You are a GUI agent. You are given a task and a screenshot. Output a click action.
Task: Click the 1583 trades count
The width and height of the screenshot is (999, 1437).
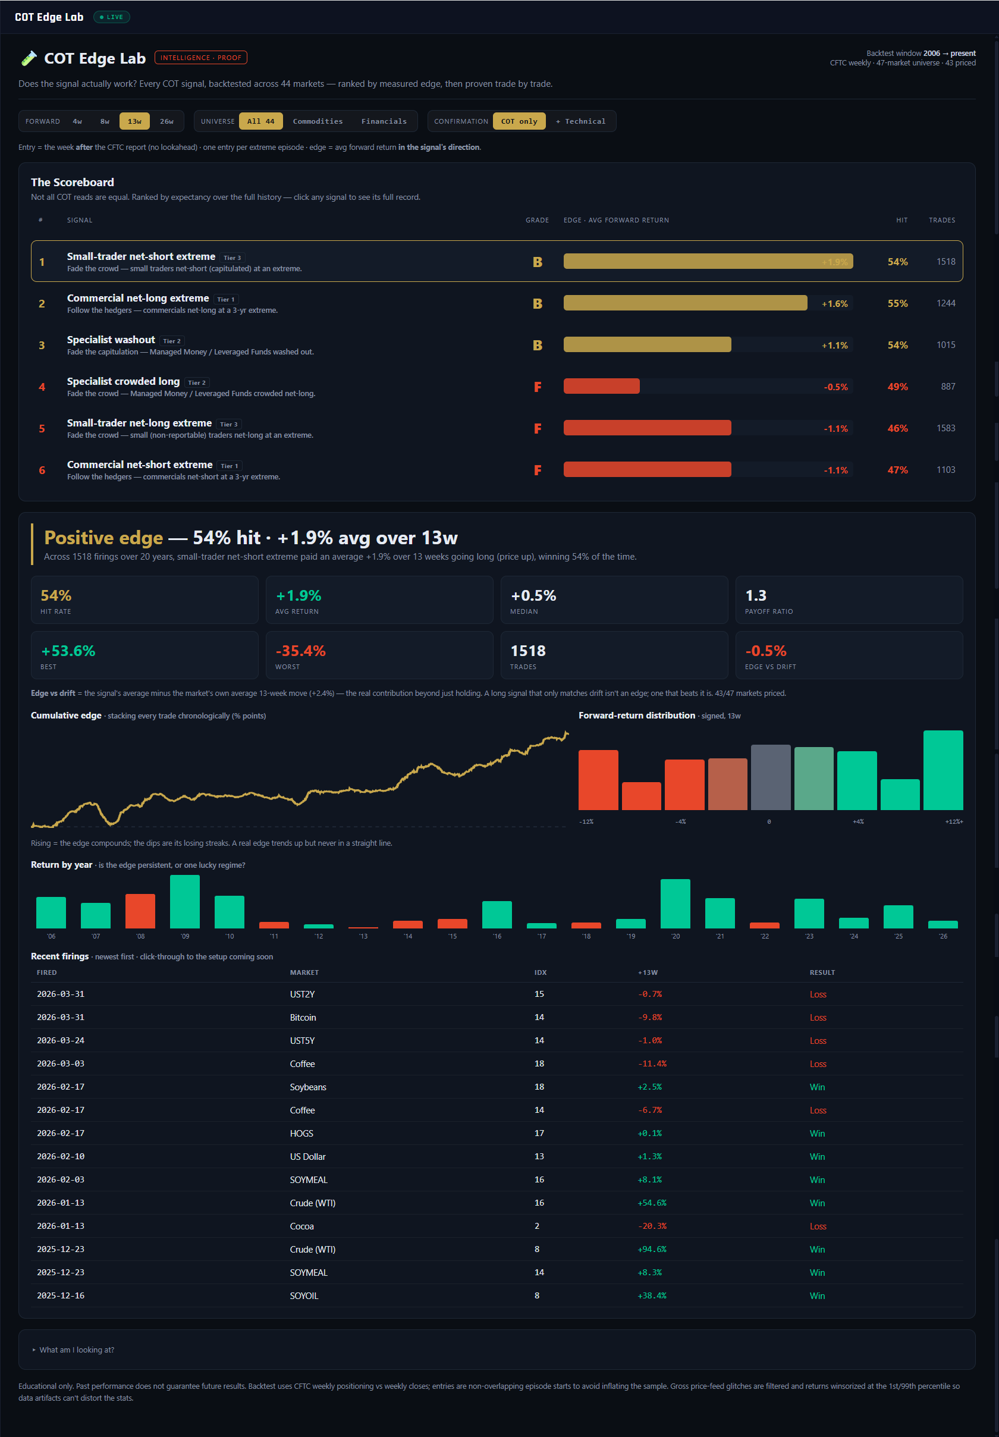tap(945, 428)
